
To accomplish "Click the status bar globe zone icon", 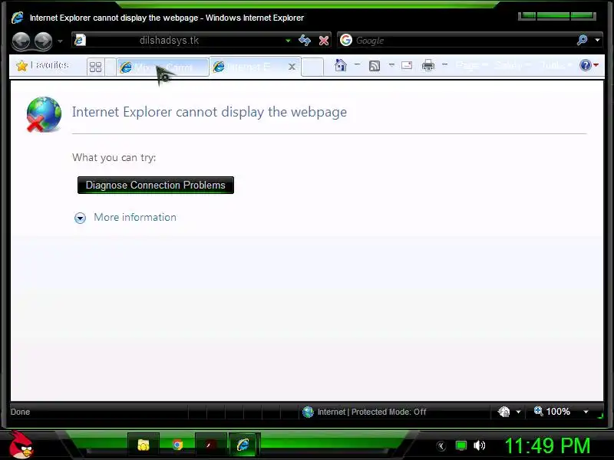I will coord(309,412).
